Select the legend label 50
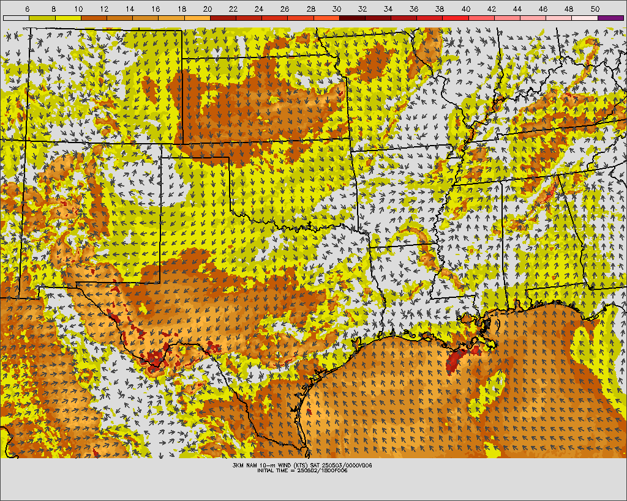Viewport: 627px width, 501px height. coord(595,9)
